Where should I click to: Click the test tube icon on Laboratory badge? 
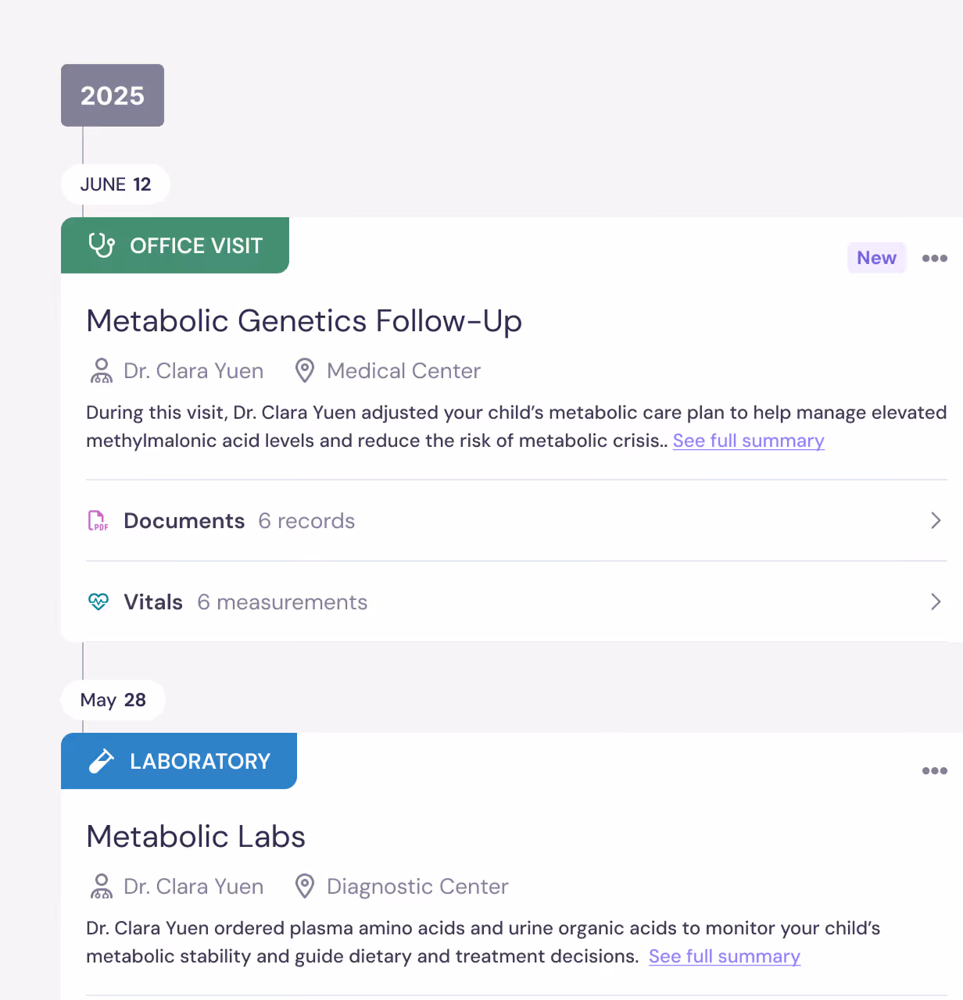tap(102, 761)
